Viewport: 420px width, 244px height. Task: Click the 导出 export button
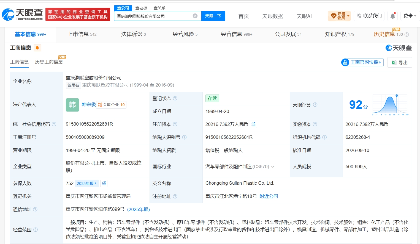click(400, 62)
